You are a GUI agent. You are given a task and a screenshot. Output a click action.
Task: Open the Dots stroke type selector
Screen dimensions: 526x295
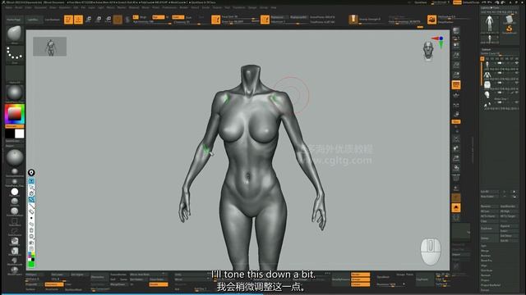[x=15, y=54]
